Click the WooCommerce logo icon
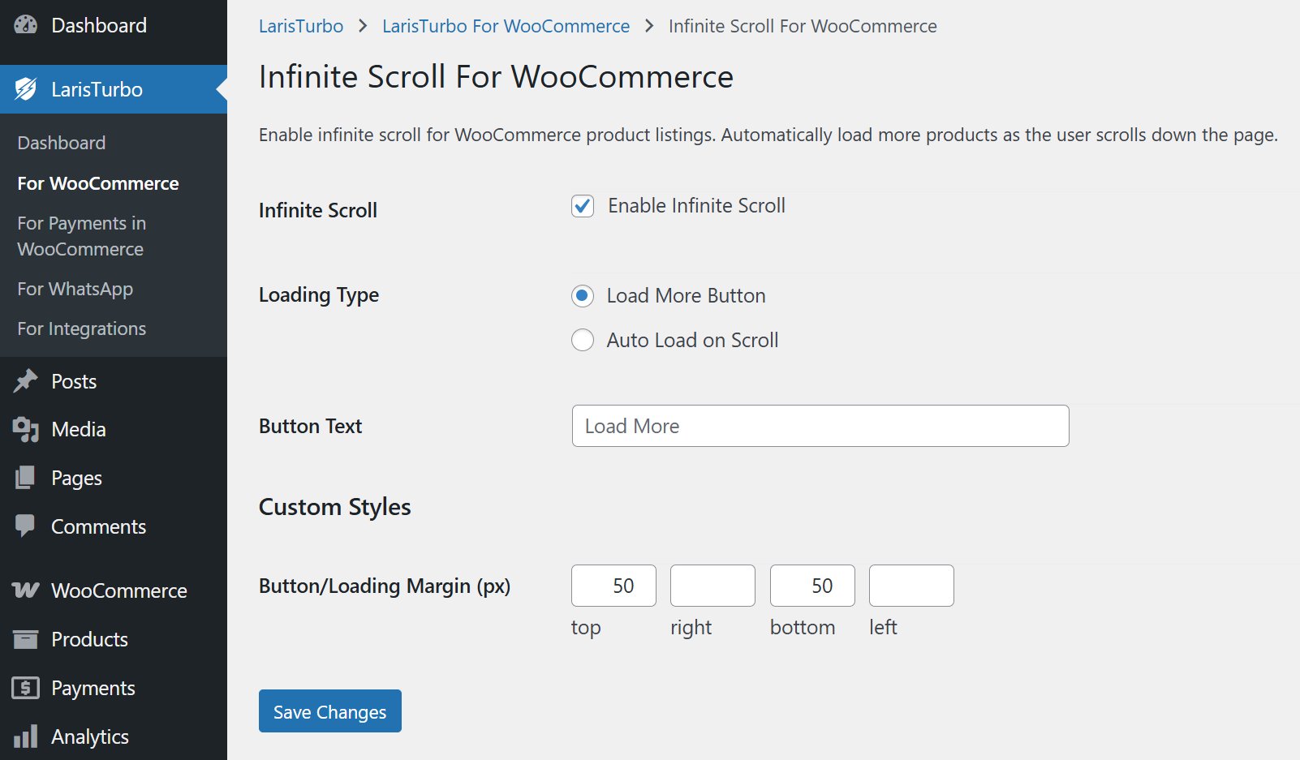The height and width of the screenshot is (760, 1300). coord(26,590)
